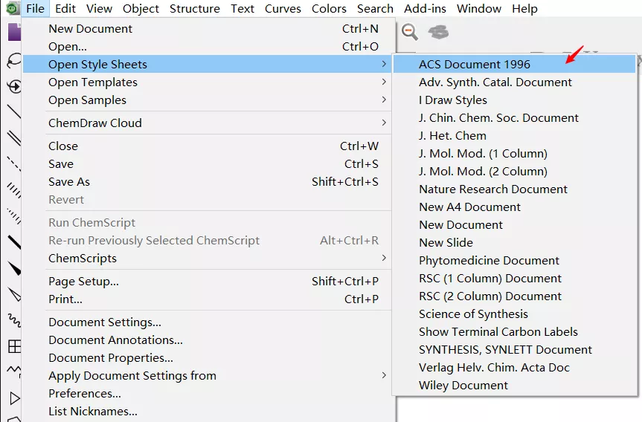
Task: Select J. Chin. Chem. Soc. Document
Action: point(514,118)
